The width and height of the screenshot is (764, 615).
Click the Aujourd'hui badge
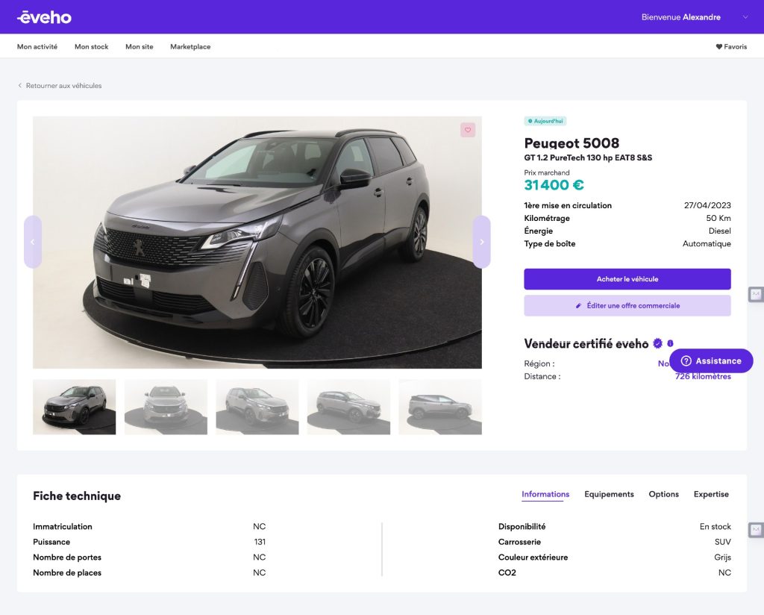coord(545,121)
